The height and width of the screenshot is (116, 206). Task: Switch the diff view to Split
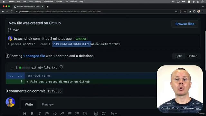(x=179, y=56)
